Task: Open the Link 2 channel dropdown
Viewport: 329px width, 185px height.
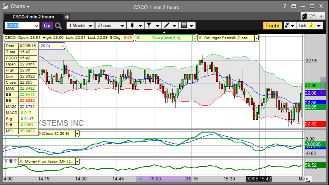Action: [310, 26]
